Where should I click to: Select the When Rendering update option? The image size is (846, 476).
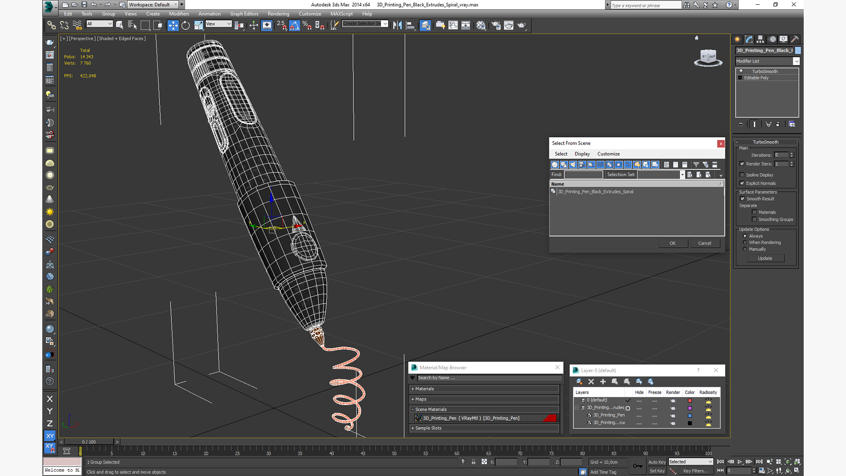(x=745, y=242)
